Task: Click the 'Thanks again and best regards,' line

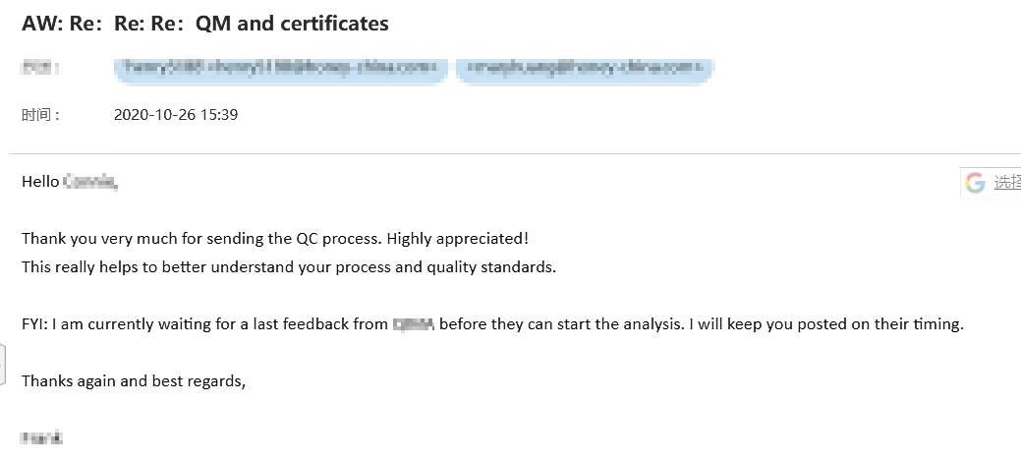Action: point(134,381)
